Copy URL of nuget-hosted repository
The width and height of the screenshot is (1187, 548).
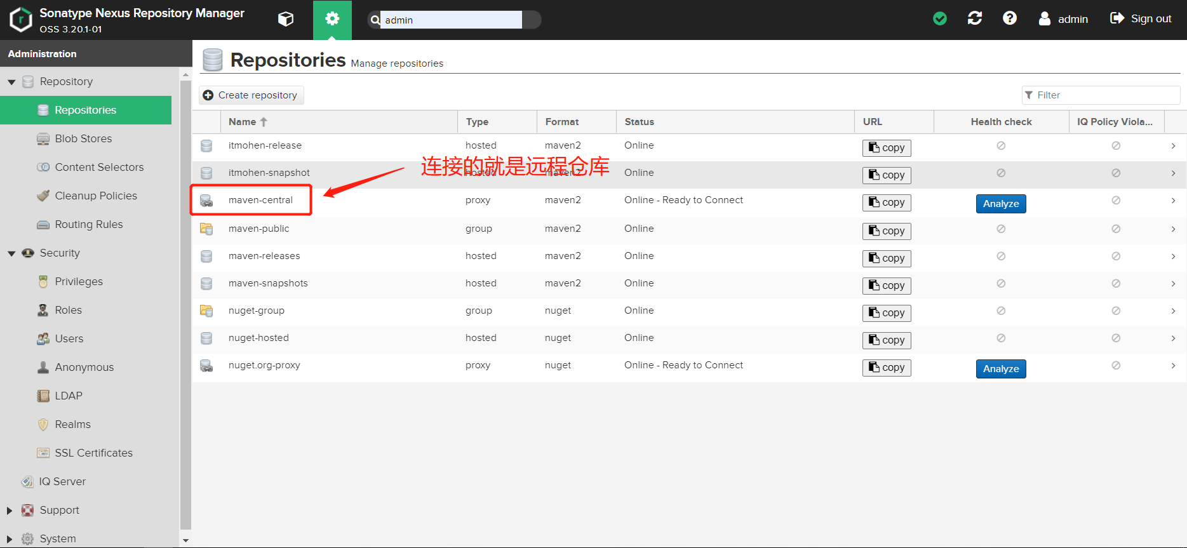coord(887,340)
